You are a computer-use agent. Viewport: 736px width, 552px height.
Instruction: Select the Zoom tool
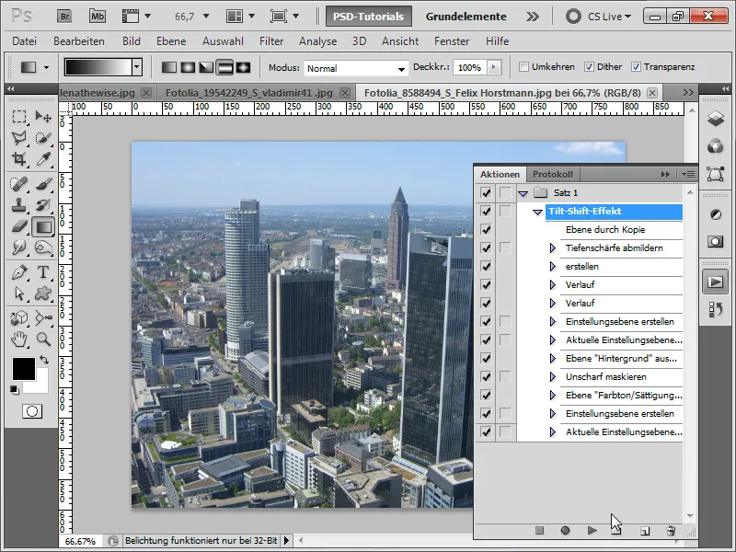pyautogui.click(x=43, y=339)
